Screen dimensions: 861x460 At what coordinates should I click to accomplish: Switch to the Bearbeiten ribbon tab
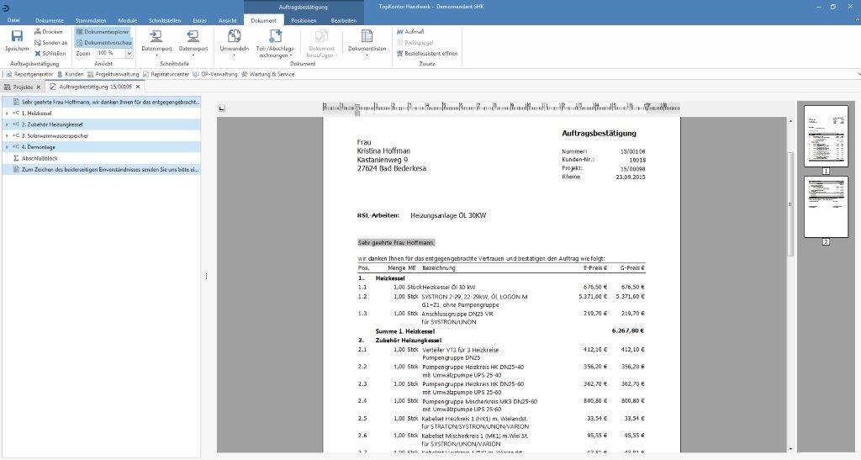click(x=344, y=20)
